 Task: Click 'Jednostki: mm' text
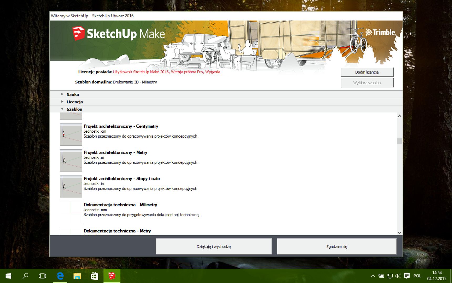click(95, 210)
